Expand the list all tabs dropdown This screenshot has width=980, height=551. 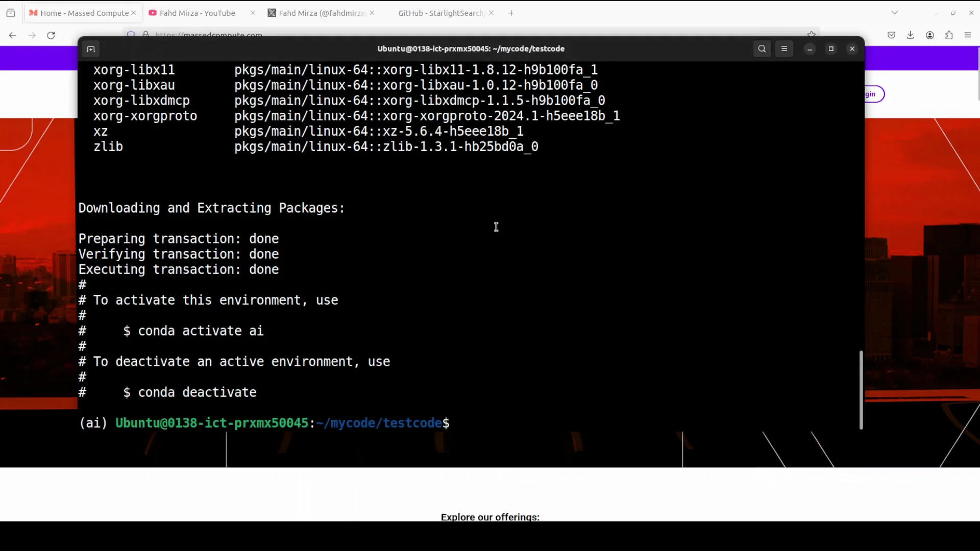[895, 13]
